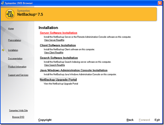
Task: Open the NetBackup Upgrade Portal link
Action: coord(58,80)
